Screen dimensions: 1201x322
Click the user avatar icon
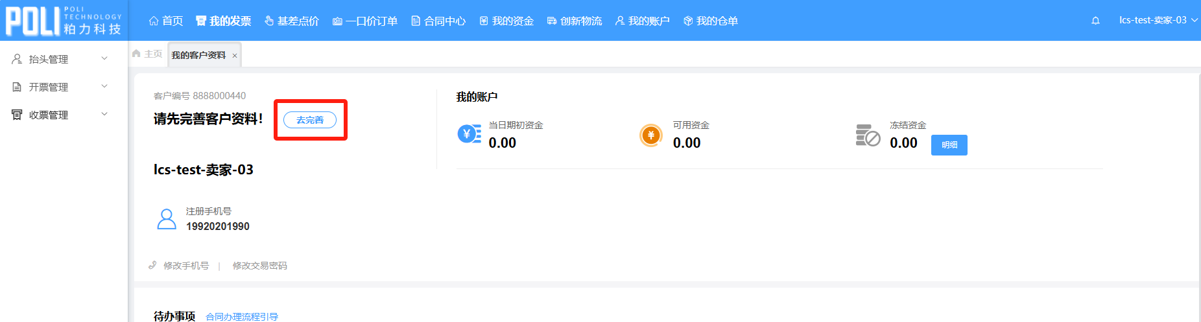pos(167,219)
